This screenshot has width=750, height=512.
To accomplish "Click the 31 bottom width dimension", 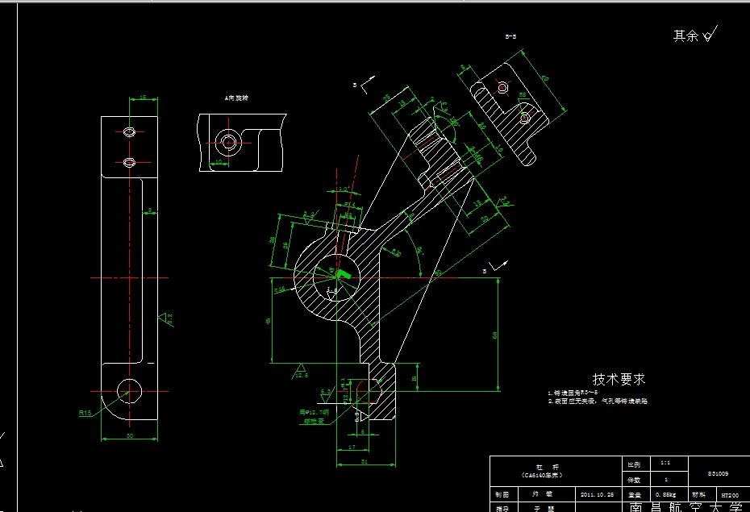I will [x=365, y=461].
